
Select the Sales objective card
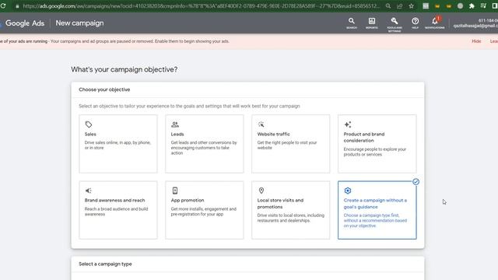click(117, 144)
